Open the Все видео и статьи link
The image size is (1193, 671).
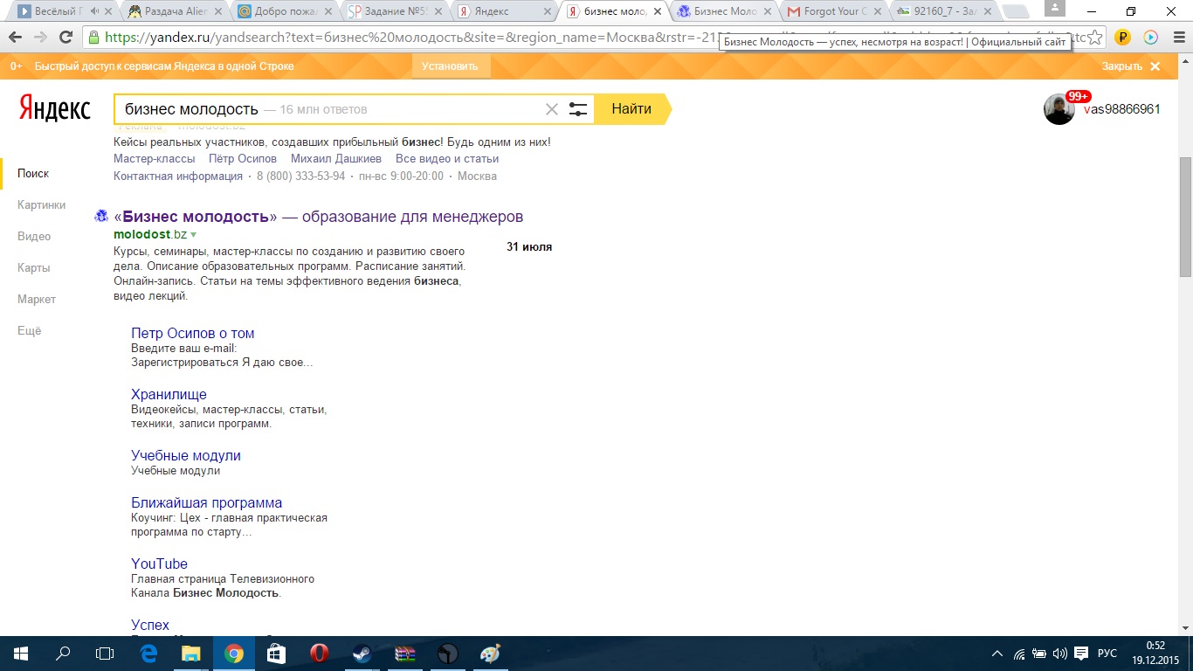[x=447, y=159]
